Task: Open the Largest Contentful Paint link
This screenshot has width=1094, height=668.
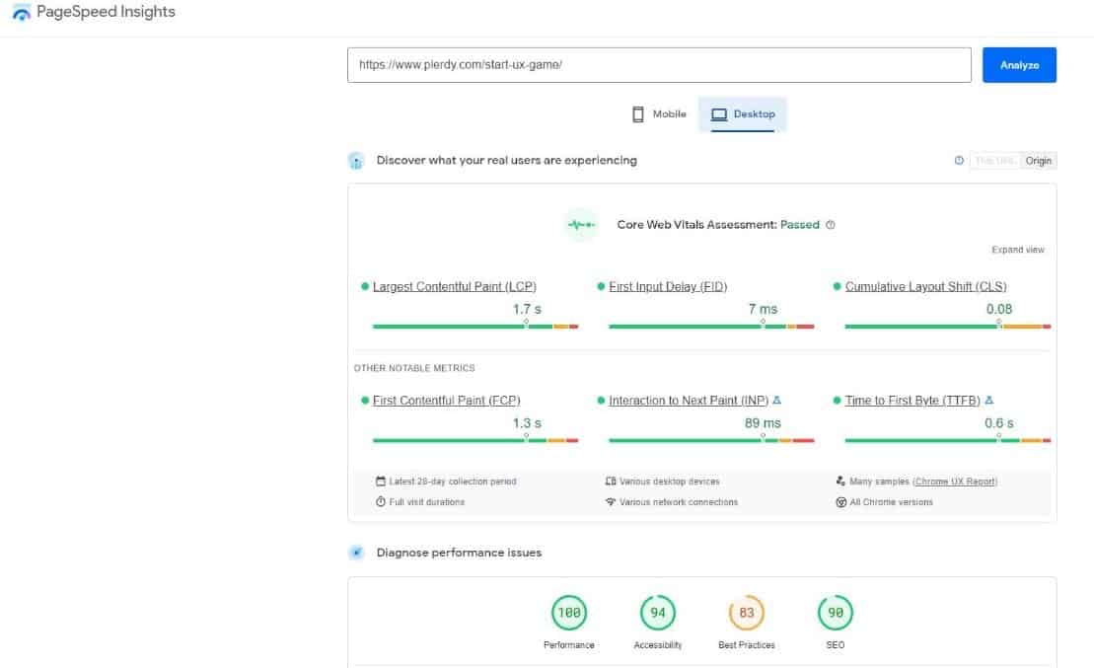Action: tap(454, 286)
